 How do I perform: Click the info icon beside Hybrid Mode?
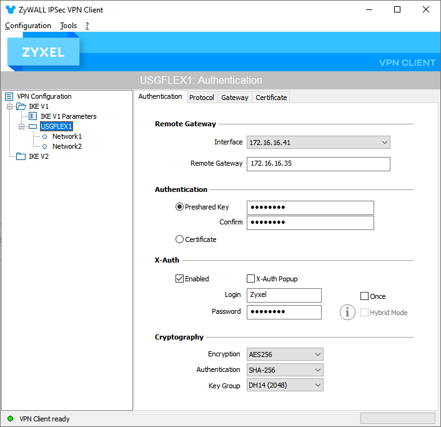point(347,312)
